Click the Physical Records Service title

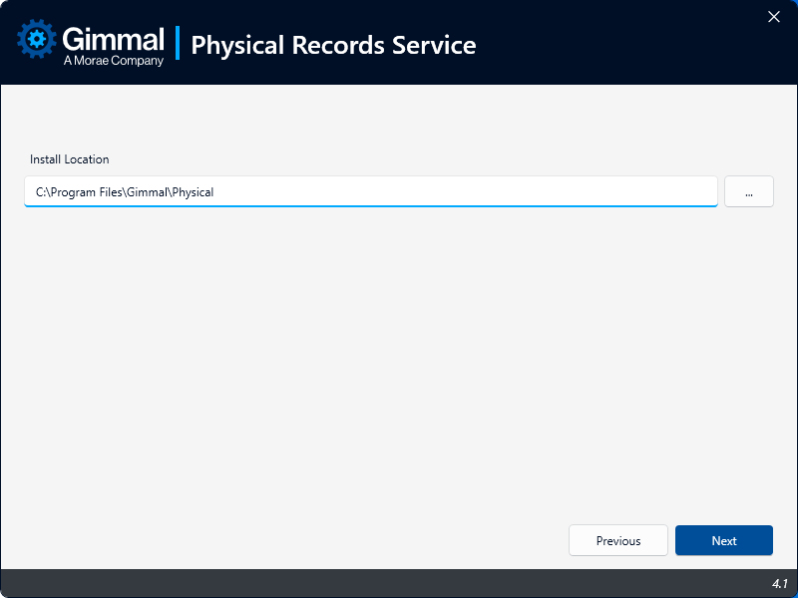point(333,45)
